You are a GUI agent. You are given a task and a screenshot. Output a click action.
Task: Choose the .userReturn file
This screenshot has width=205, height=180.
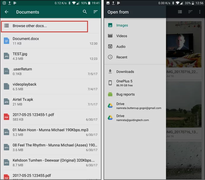coord(51,71)
